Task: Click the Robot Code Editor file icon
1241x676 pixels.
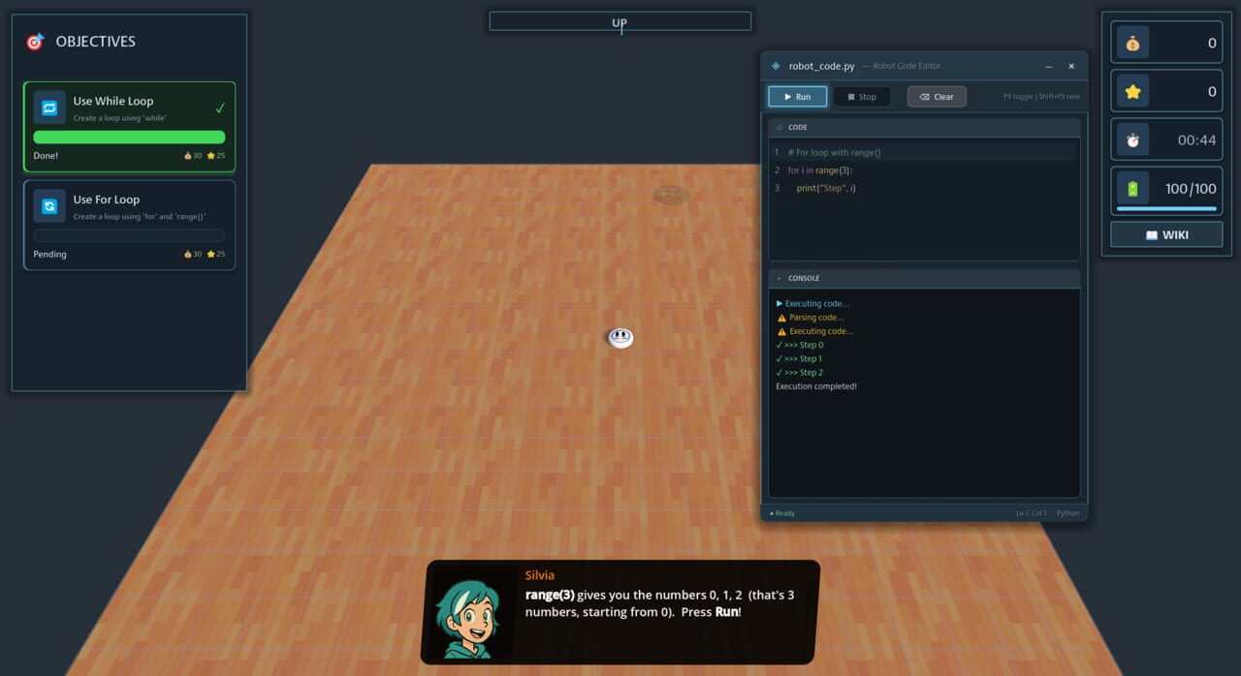Action: coord(775,65)
